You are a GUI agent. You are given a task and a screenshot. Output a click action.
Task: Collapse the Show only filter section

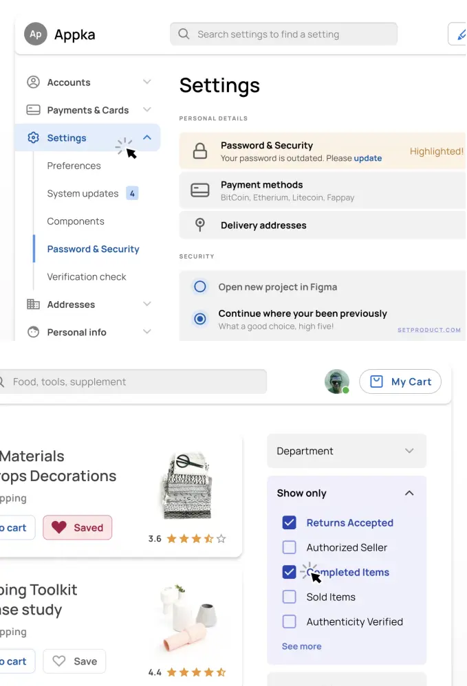tap(409, 493)
